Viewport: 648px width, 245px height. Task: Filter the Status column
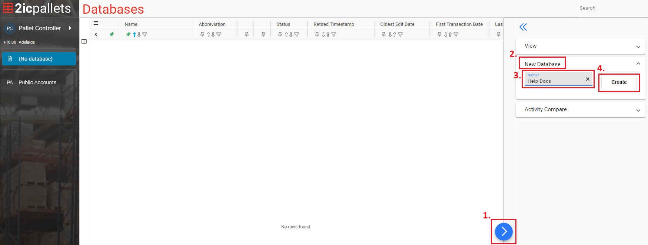pyautogui.click(x=297, y=35)
